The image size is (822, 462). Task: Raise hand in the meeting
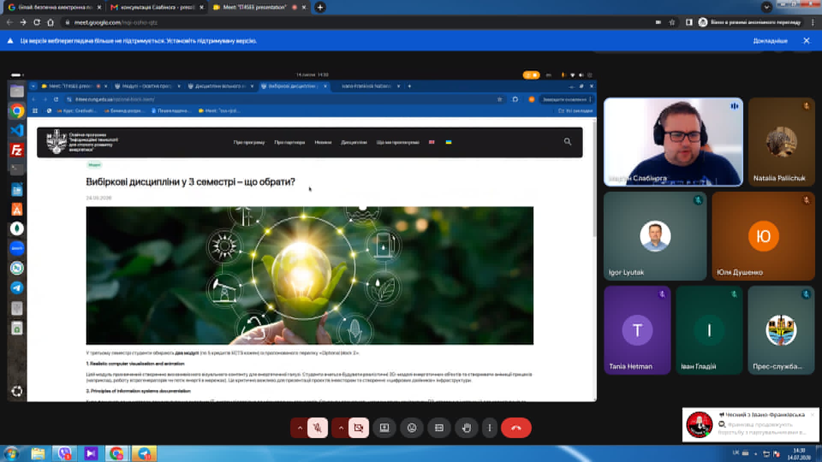tap(467, 428)
